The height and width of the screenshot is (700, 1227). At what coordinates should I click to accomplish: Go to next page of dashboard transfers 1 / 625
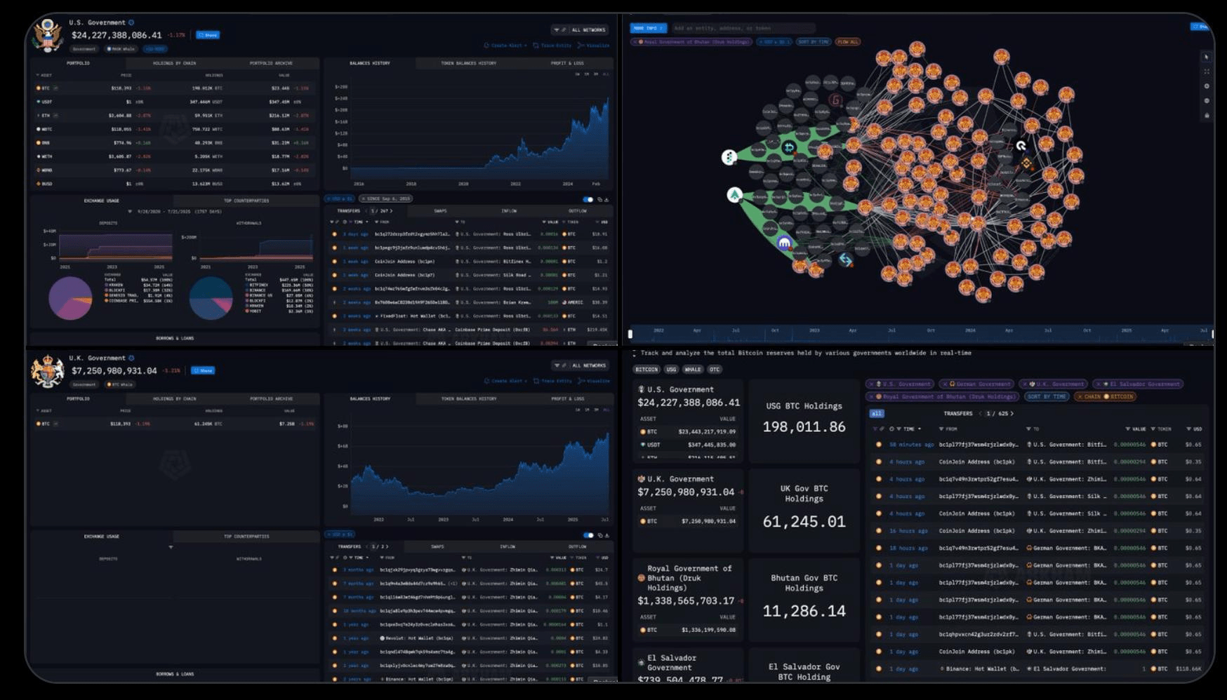[1012, 414]
